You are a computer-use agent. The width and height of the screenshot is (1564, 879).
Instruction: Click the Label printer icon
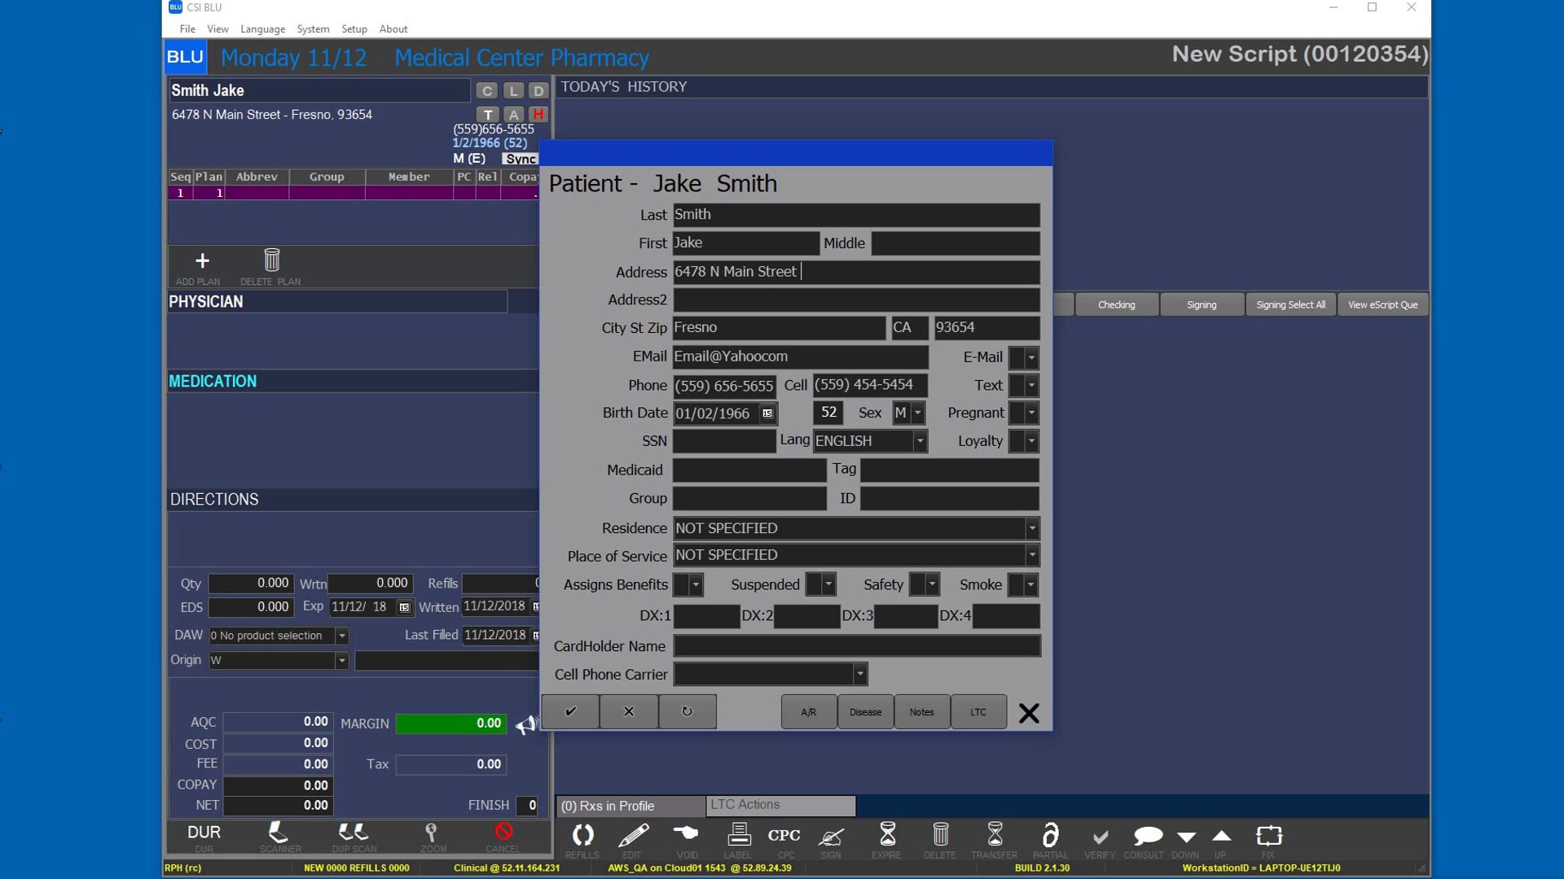coord(738,835)
